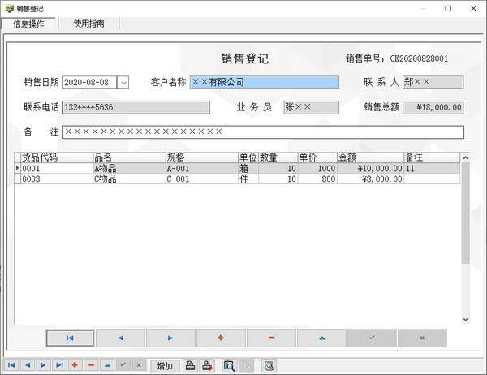The height and width of the screenshot is (375, 487).
Task: Jump to last record in bottom toolbar
Action: tap(59, 366)
